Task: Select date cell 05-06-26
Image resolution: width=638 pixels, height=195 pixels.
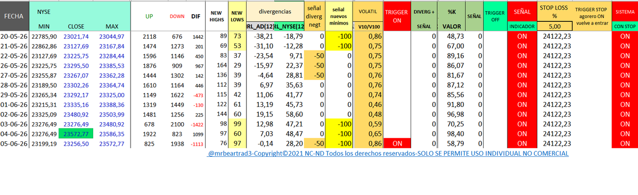Action: (x=14, y=143)
